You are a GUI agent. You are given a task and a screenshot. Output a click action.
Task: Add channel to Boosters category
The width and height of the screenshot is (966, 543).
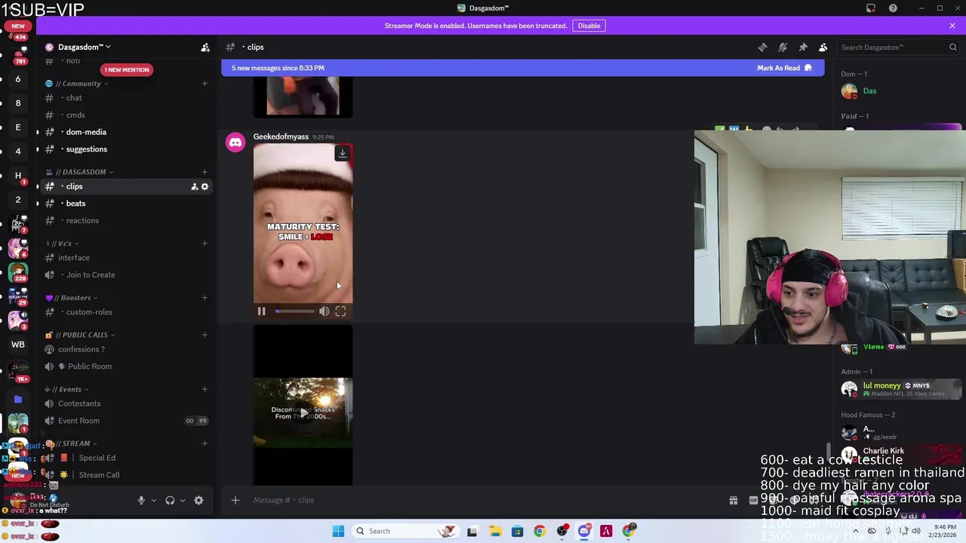click(205, 298)
